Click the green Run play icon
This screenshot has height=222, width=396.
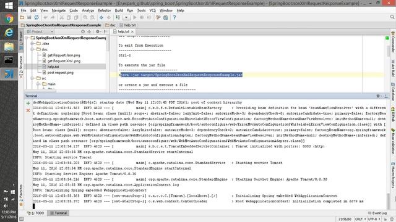[x=135, y=17]
